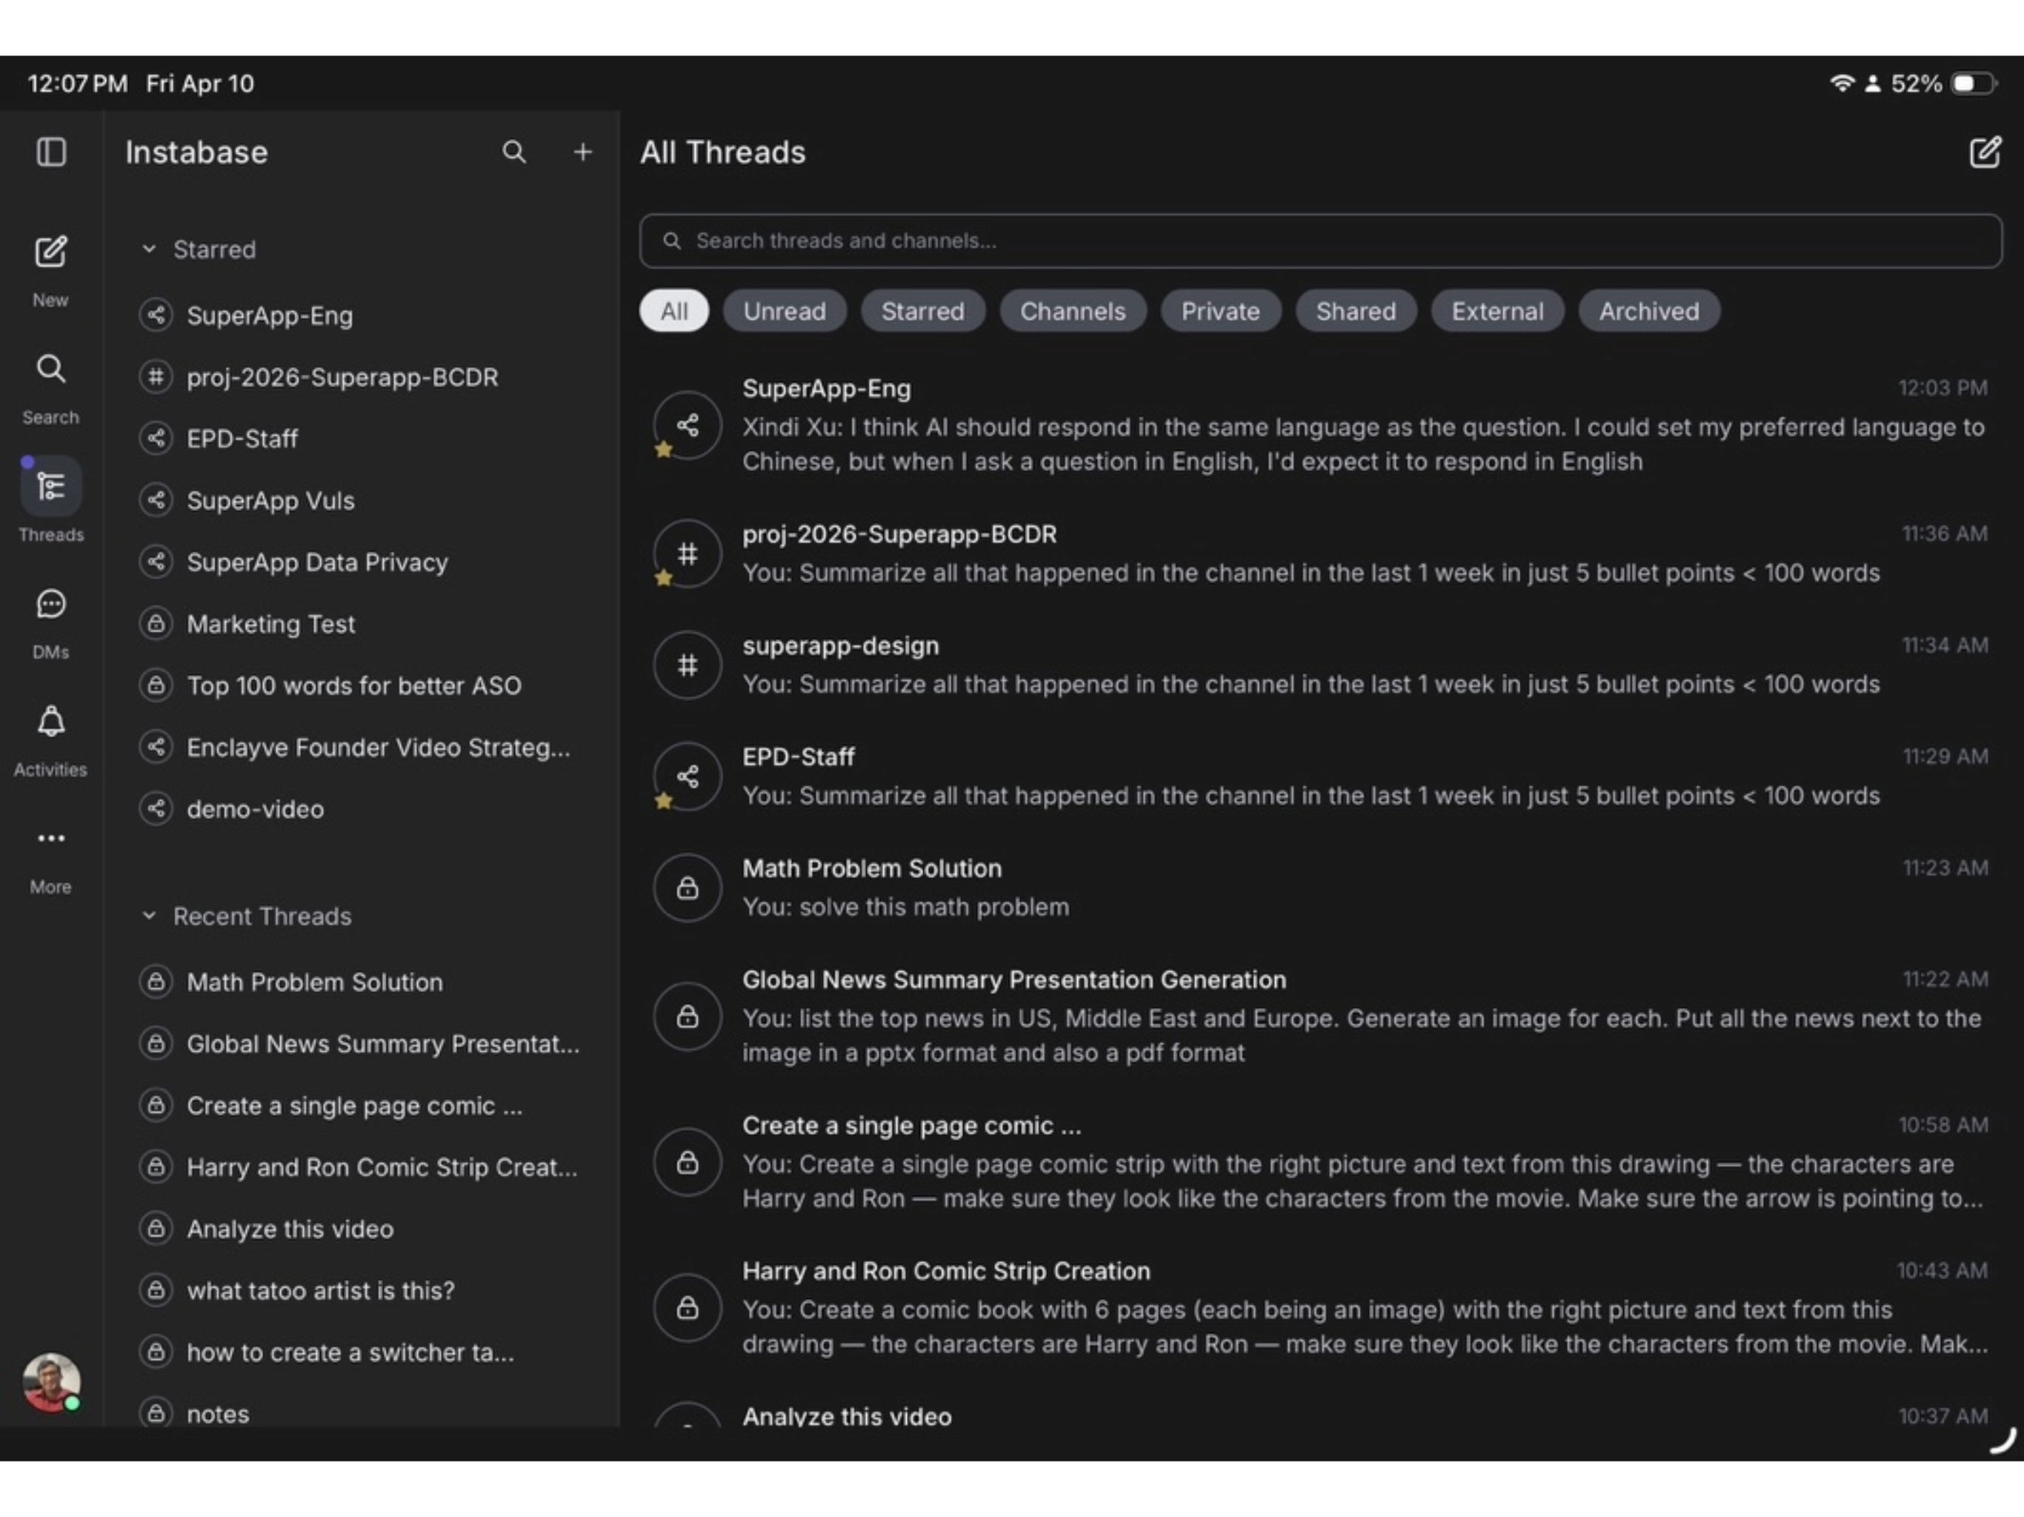Click the plus icon beside Instabase
The width and height of the screenshot is (2024, 1517).
click(583, 152)
